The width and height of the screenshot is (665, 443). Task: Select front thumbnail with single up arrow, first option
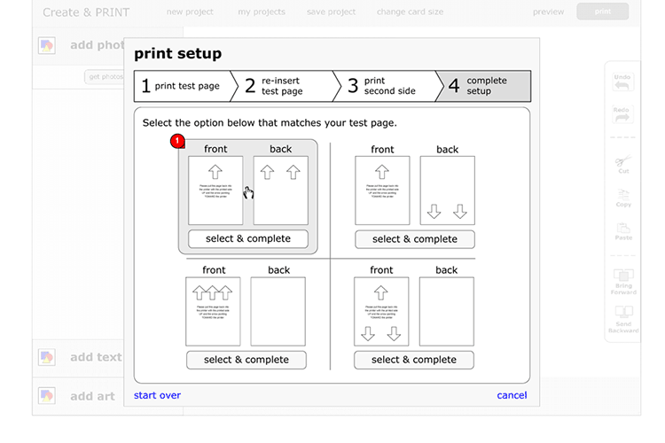click(x=215, y=190)
